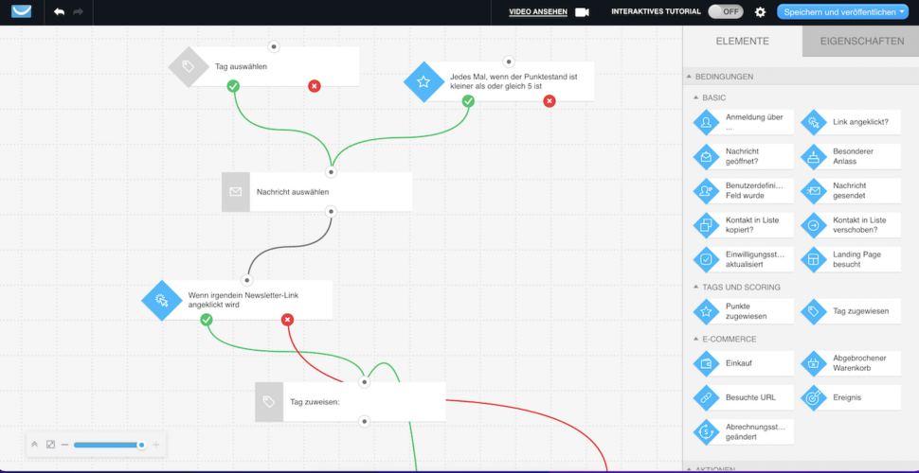Select the Ereignis target icon
The image size is (919, 473).
tap(814, 397)
